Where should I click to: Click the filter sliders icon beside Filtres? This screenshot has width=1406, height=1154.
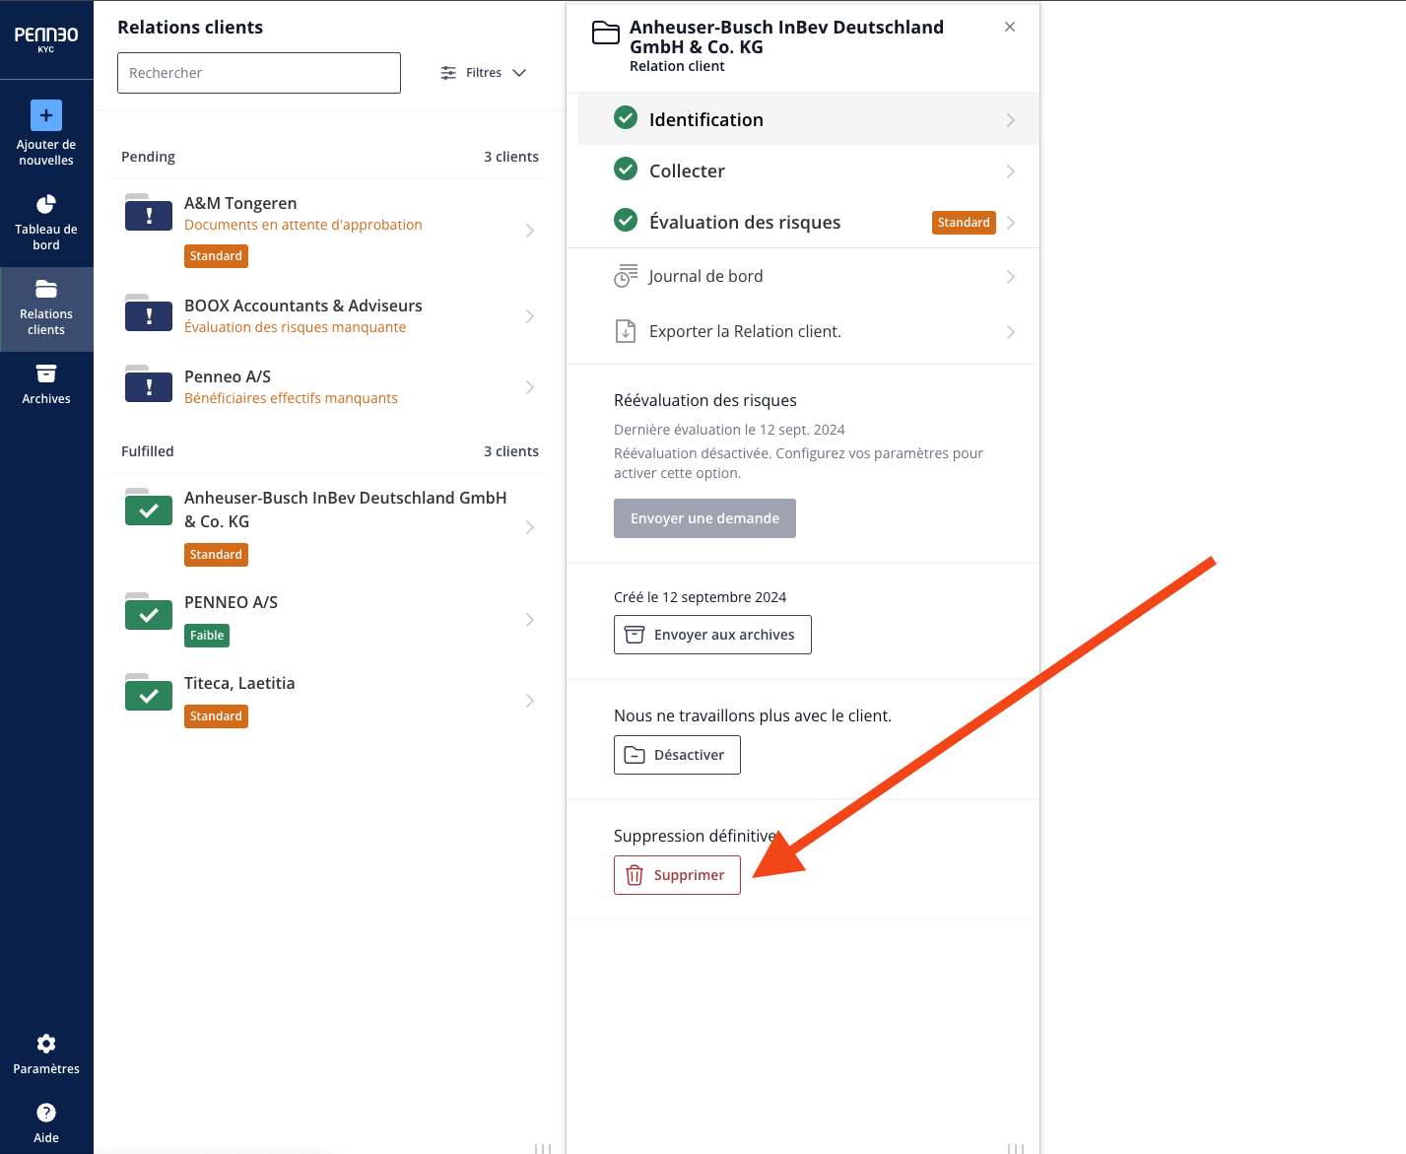pos(448,73)
